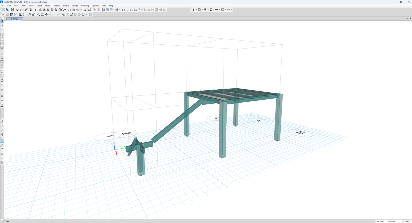Open the I-beam steel frame design dropdown
Image resolution: width=412 pixels, height=223 pixels.
point(196,10)
